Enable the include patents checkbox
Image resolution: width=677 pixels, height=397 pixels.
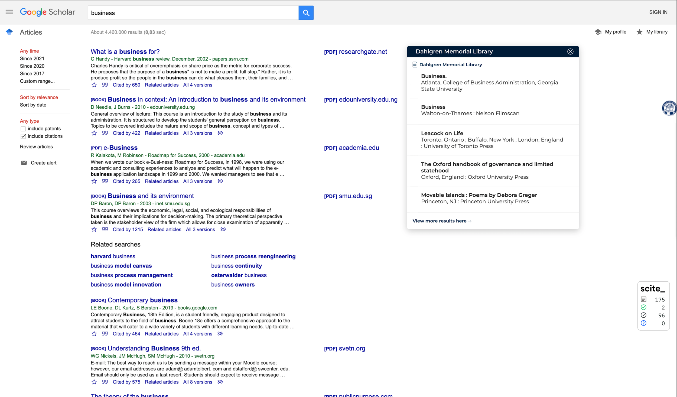(x=23, y=129)
